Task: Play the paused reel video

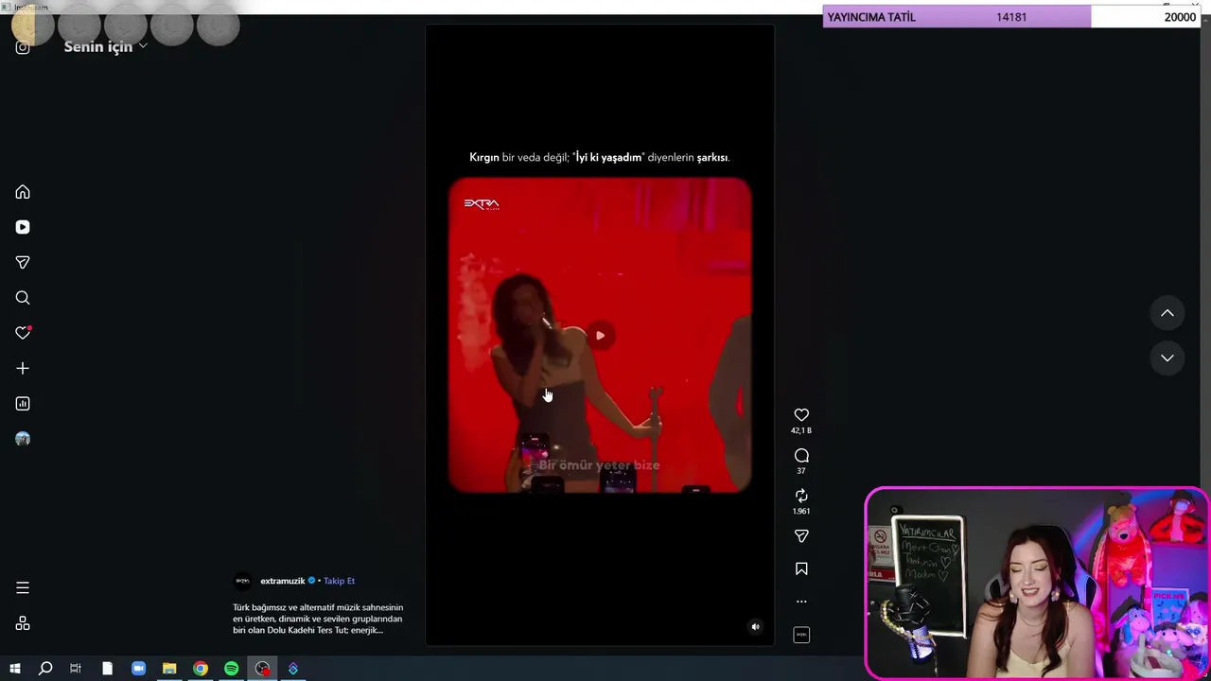Action: point(600,336)
